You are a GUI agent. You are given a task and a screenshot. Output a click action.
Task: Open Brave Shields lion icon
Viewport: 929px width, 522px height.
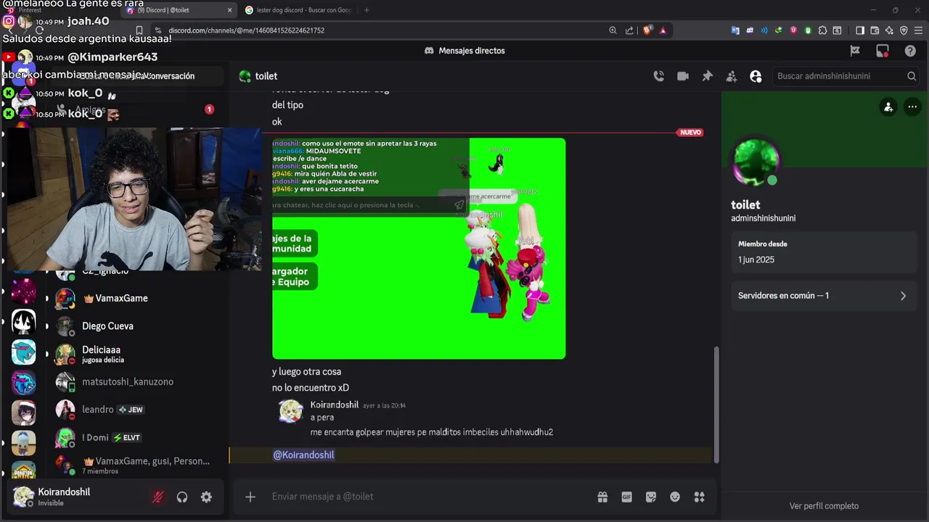coord(647,30)
